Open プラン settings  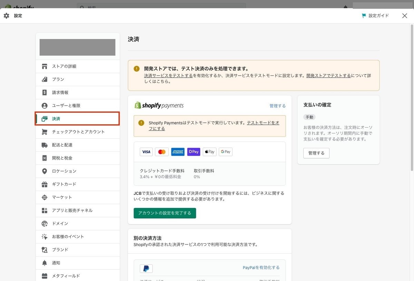(78, 79)
